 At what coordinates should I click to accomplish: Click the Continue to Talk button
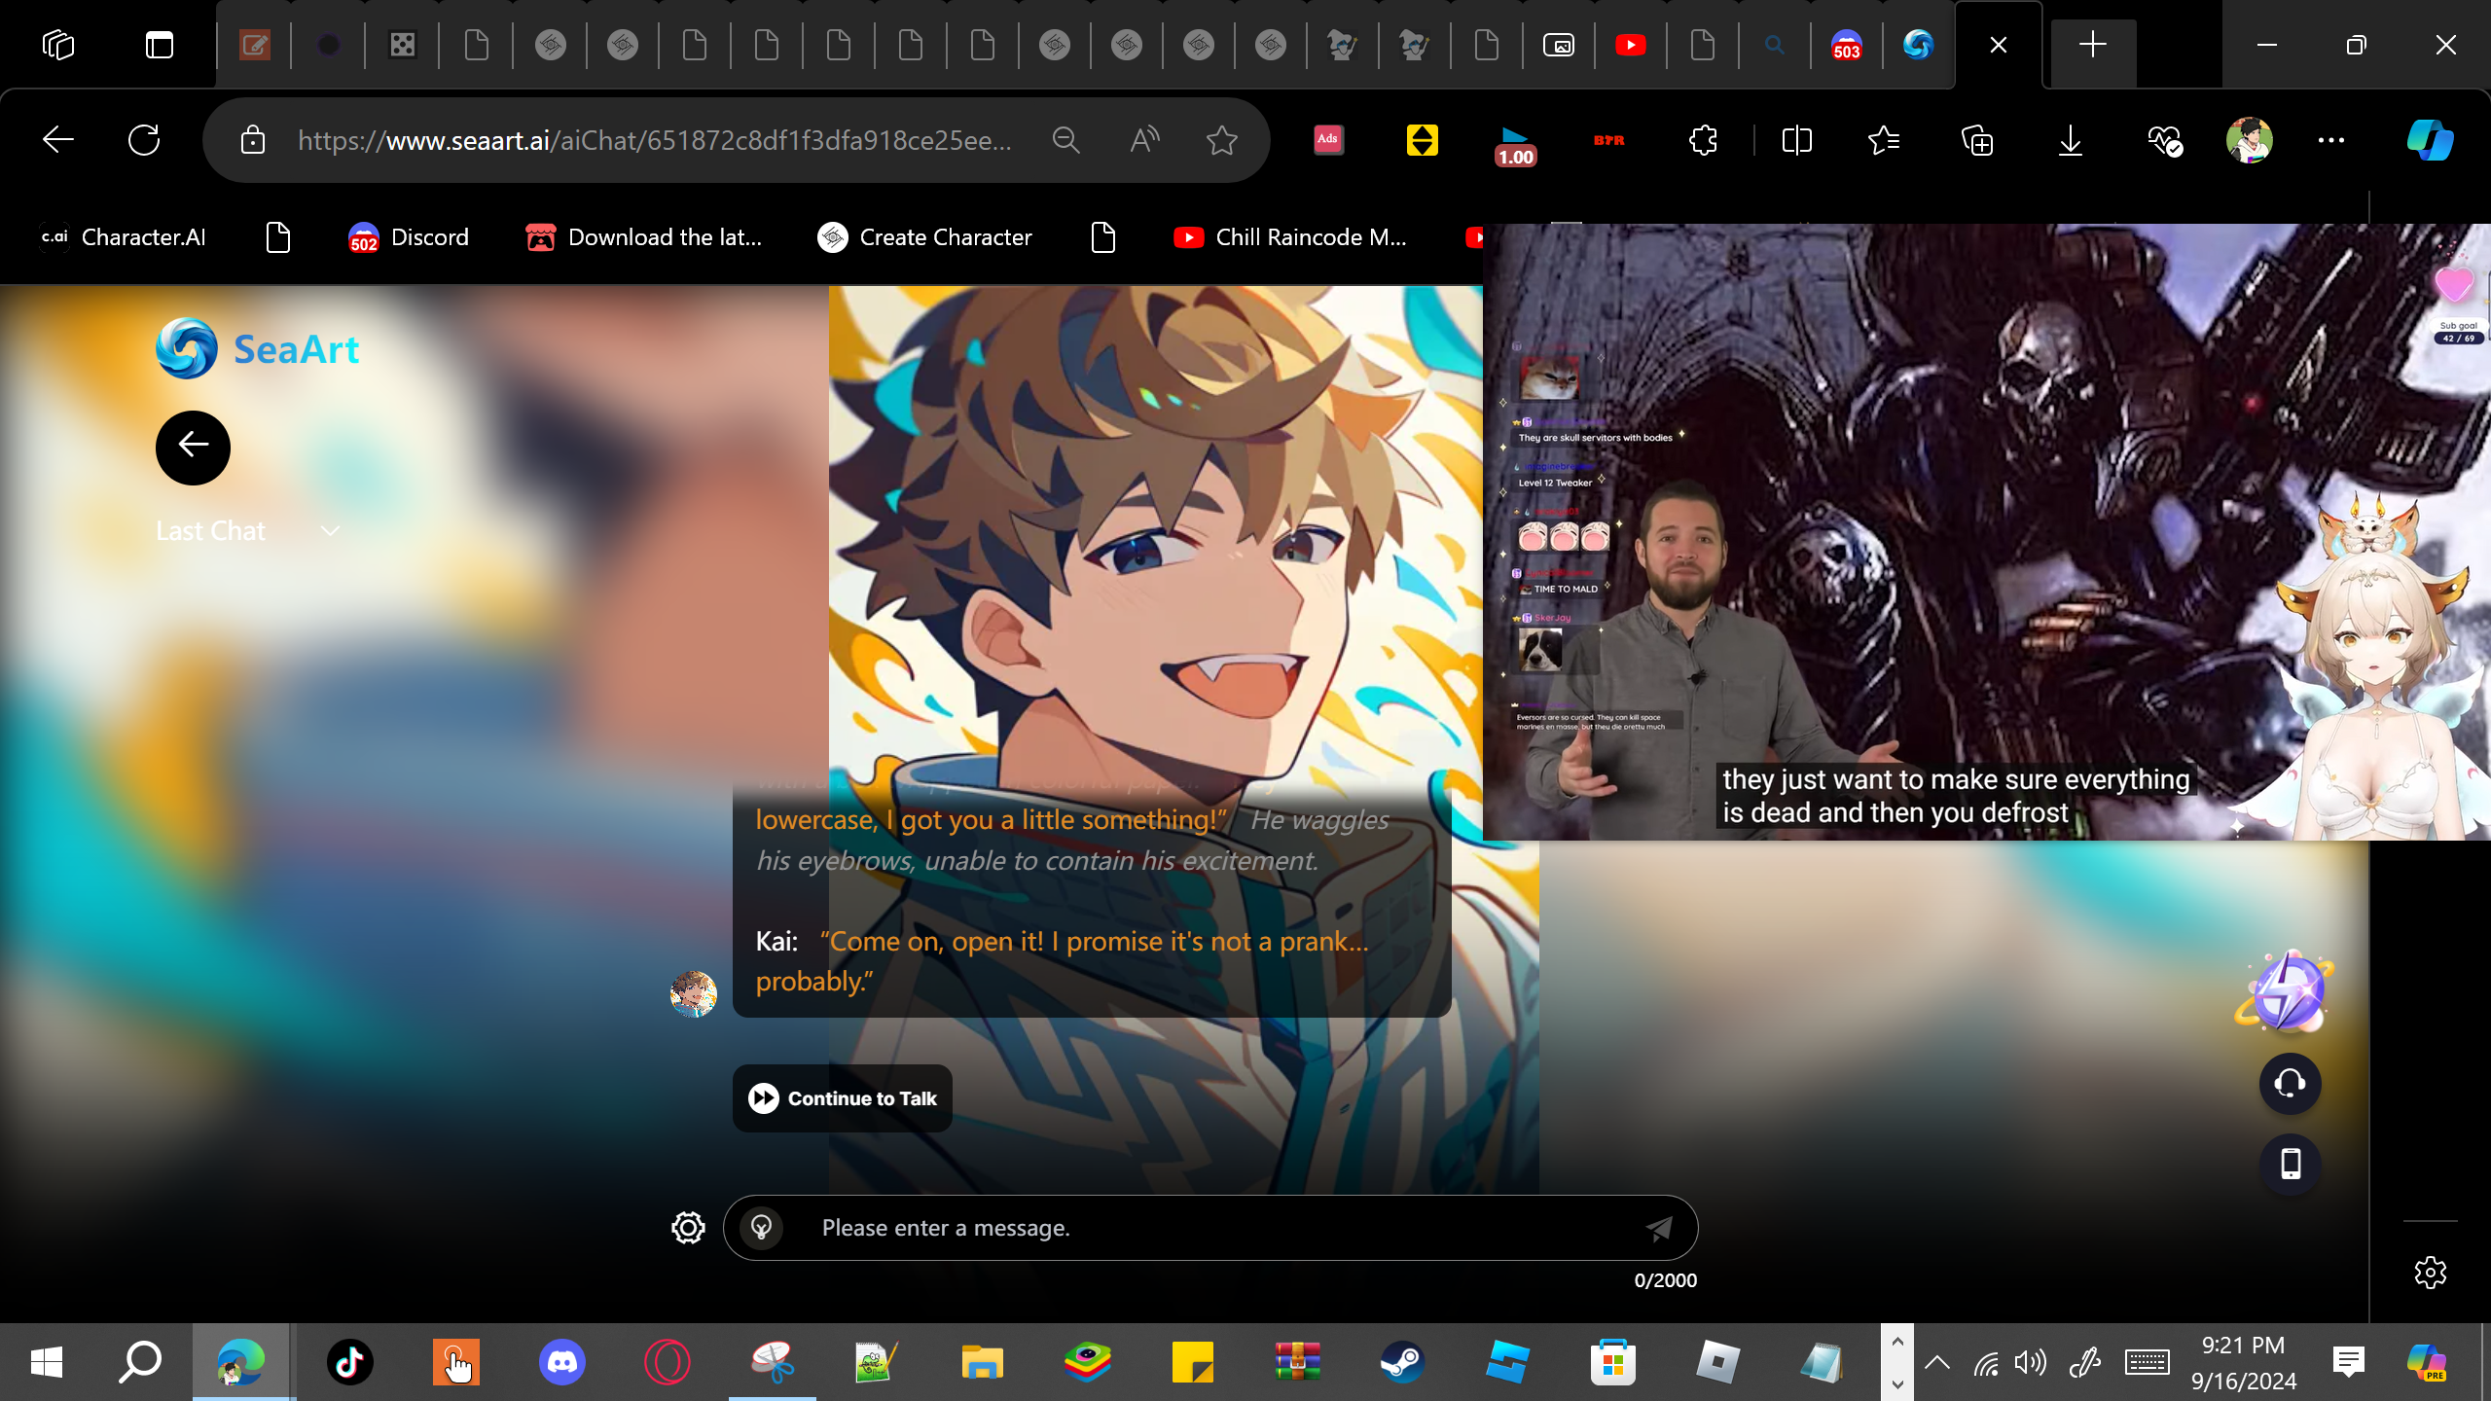pyautogui.click(x=843, y=1098)
